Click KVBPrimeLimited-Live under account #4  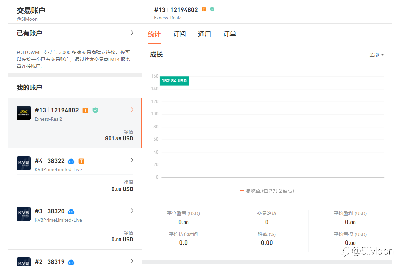click(x=58, y=169)
